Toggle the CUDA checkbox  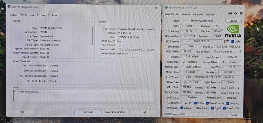tap(195, 103)
